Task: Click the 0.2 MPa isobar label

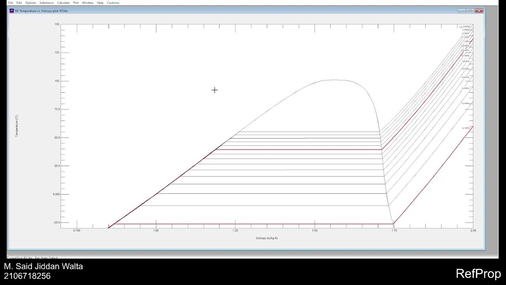Action: point(466,103)
